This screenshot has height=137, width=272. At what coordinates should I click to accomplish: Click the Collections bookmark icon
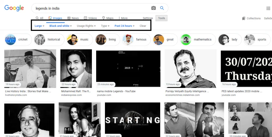[x=244, y=18]
